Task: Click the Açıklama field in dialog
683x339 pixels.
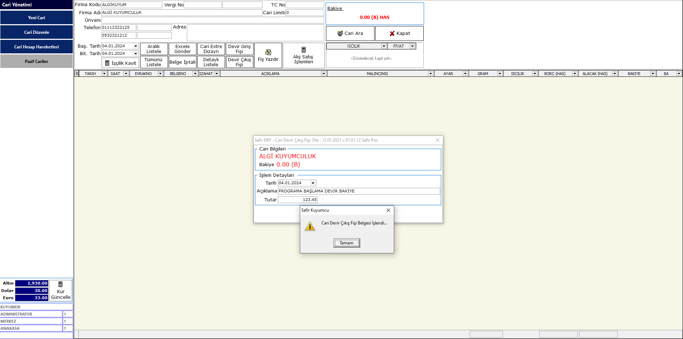Action: point(359,191)
